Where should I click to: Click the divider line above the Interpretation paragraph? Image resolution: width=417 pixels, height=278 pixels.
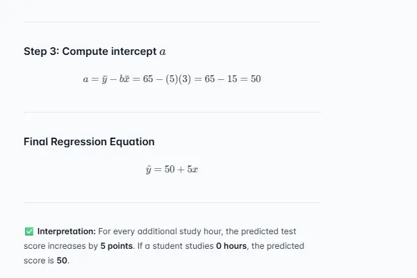click(172, 202)
